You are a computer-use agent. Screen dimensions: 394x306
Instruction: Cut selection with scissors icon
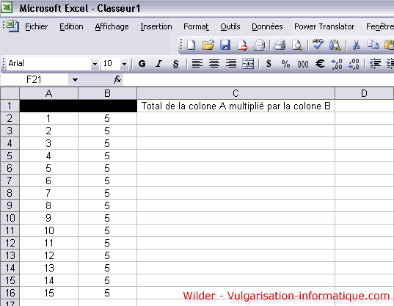point(356,45)
